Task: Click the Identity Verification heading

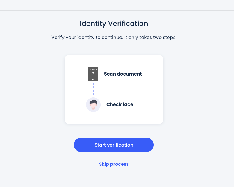Action: pyautogui.click(x=114, y=24)
